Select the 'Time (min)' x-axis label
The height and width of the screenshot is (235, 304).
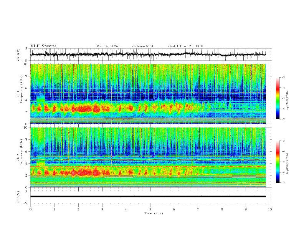(x=154, y=213)
